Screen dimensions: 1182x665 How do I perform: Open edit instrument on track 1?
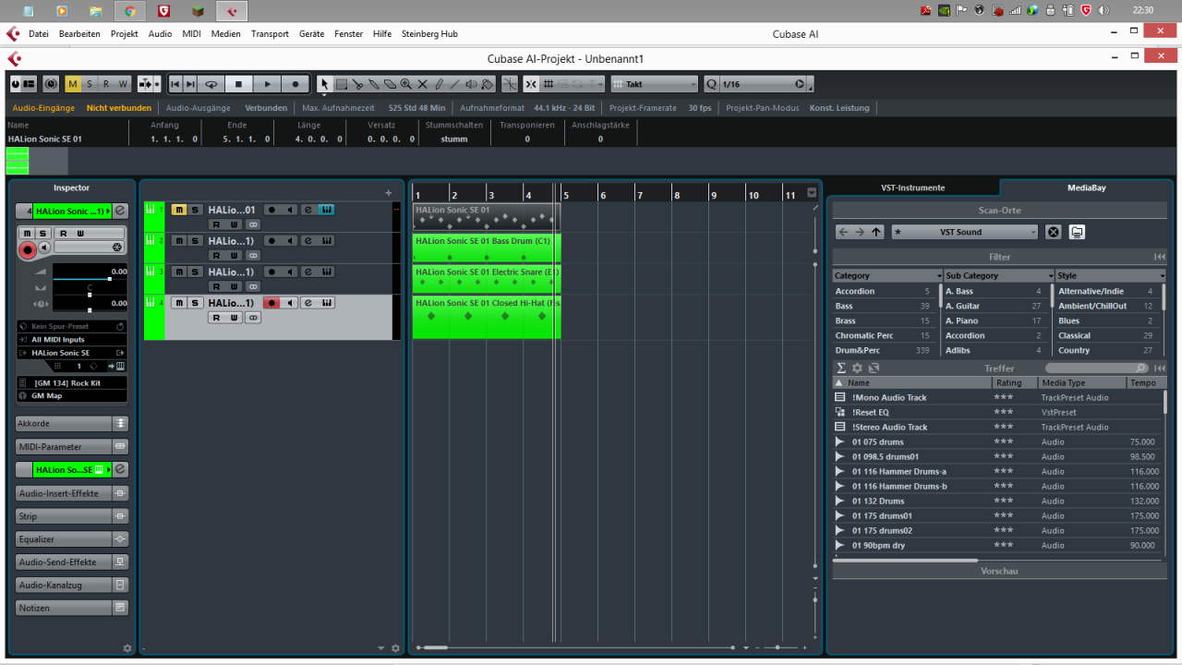[326, 210]
